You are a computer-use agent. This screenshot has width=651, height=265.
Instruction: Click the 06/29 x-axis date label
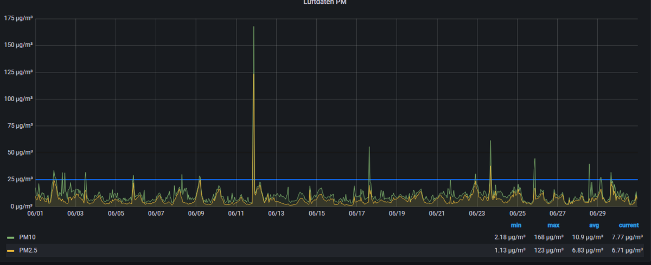point(597,214)
